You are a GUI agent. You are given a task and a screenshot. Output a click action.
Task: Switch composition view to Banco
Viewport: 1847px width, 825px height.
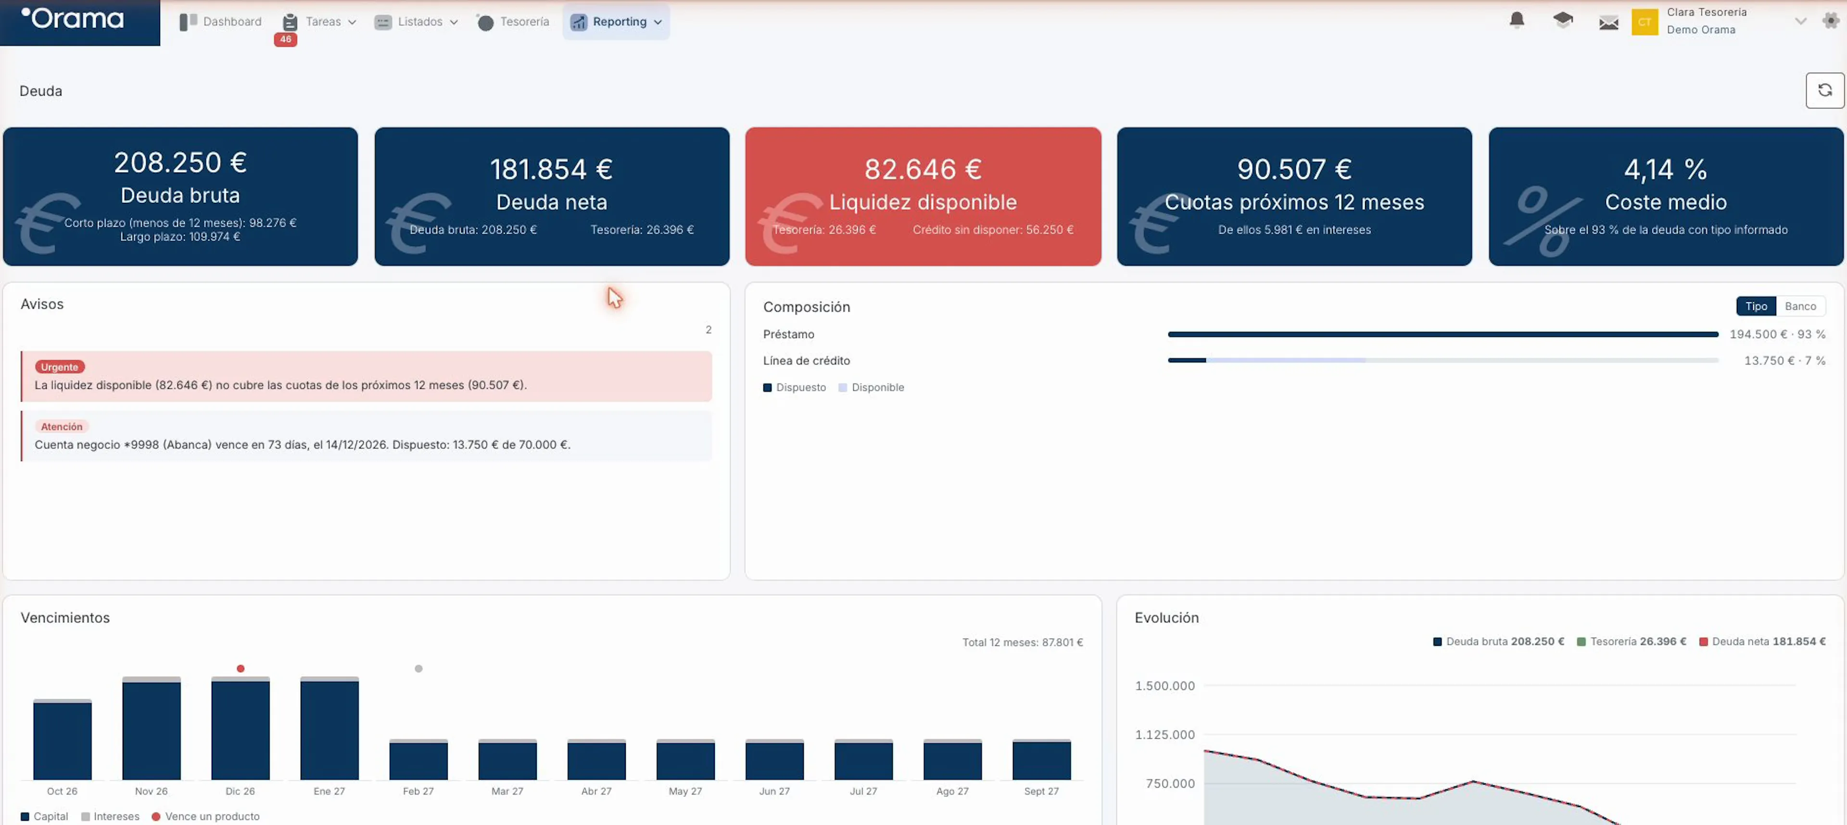pyautogui.click(x=1800, y=306)
